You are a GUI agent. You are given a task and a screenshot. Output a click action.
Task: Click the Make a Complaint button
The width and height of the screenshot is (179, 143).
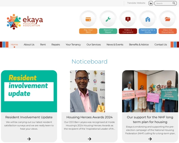coord(128,31)
